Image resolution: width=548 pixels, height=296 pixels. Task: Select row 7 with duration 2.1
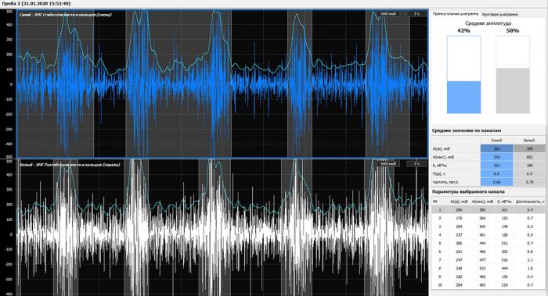[489, 260]
